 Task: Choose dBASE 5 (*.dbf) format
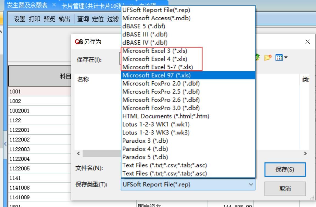coord(188,26)
